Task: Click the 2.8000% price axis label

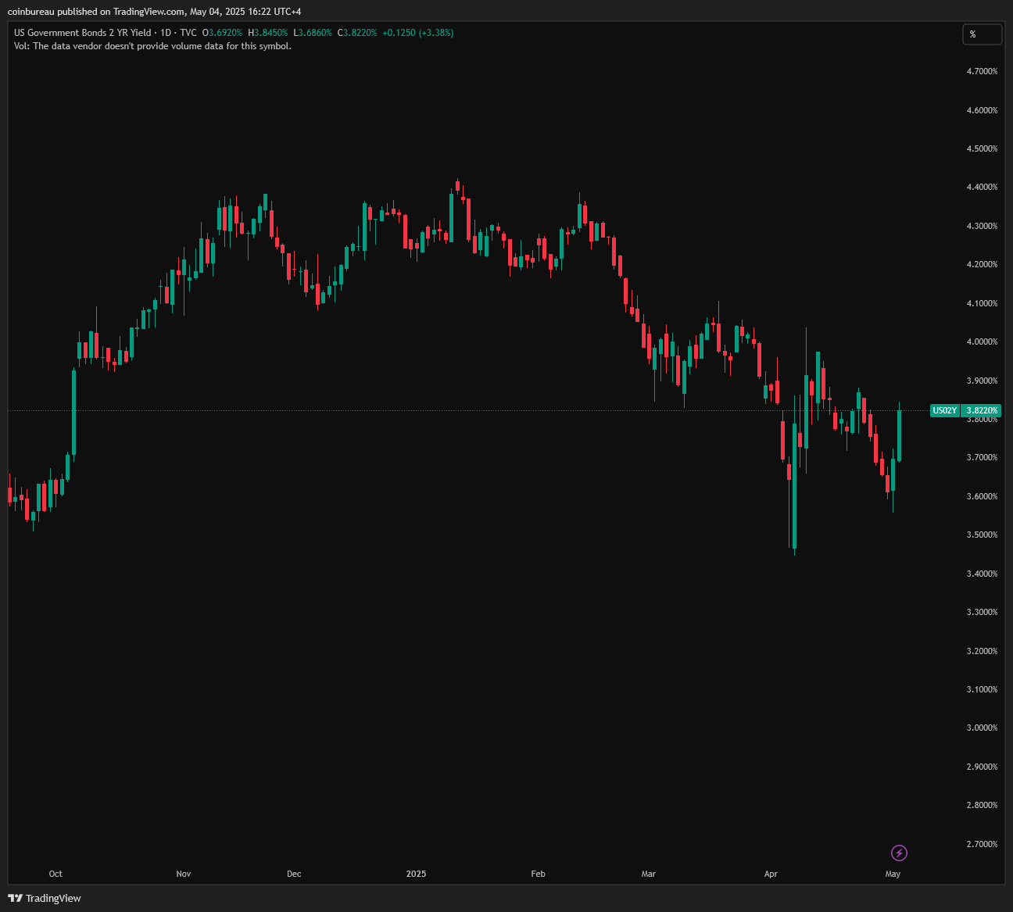Action: [x=982, y=805]
